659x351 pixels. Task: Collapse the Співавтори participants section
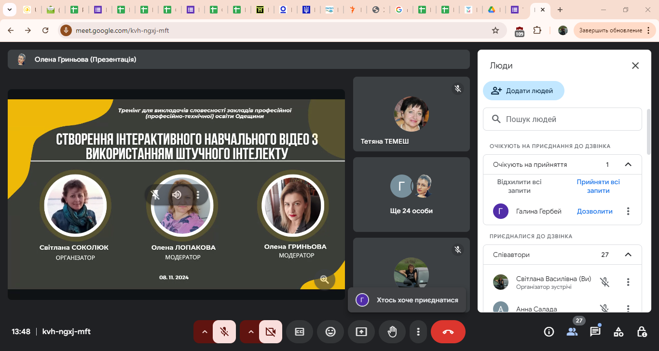tap(628, 255)
